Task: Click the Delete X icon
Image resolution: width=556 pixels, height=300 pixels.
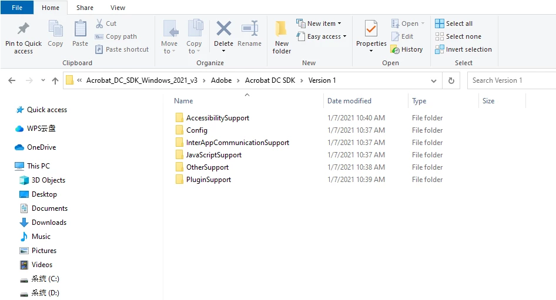Action: 224,28
